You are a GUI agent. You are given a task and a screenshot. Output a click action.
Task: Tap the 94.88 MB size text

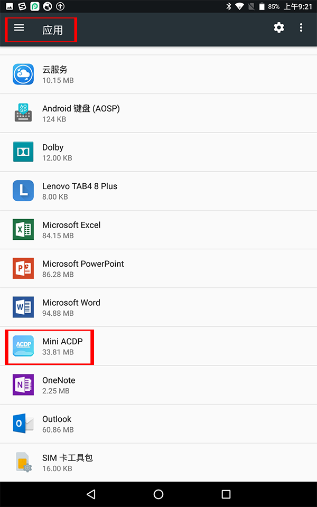pos(58,313)
